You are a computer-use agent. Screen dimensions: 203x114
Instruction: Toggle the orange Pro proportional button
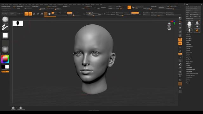pyautogui.click(x=129, y=7)
